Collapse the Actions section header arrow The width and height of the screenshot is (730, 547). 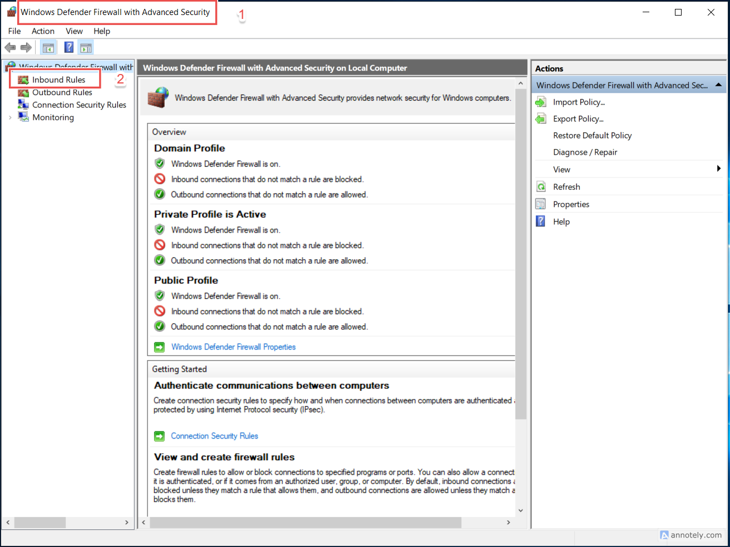(x=718, y=85)
